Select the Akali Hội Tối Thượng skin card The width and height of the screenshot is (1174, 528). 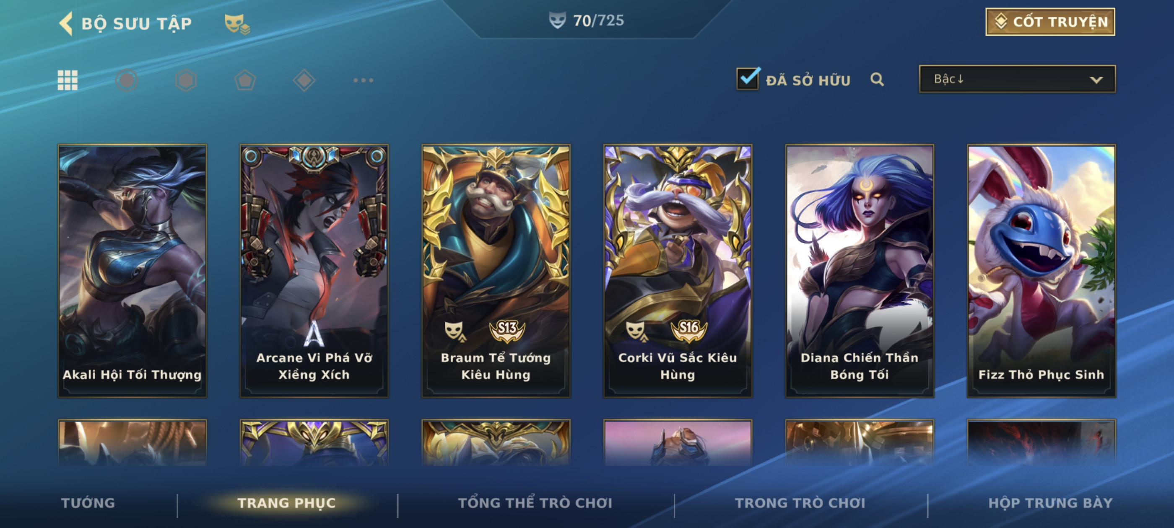pyautogui.click(x=132, y=271)
